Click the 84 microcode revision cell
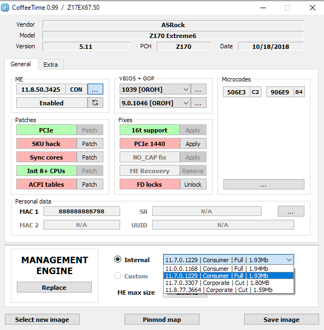 point(299,92)
